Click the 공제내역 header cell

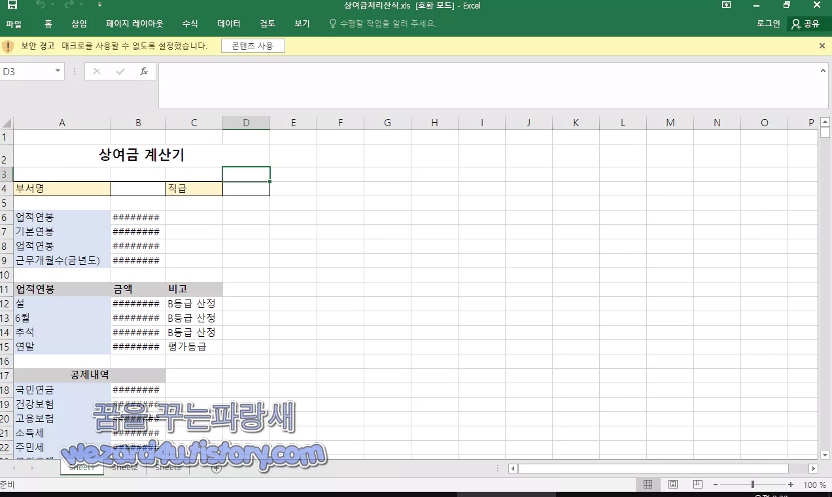[90, 375]
